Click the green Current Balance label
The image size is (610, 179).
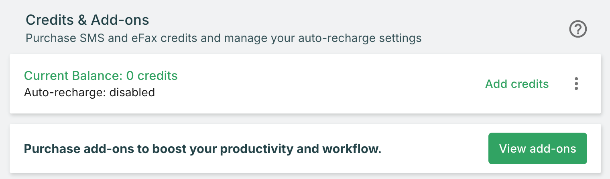click(x=73, y=75)
